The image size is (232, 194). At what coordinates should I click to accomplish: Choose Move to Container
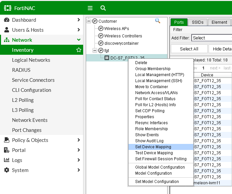tap(161, 87)
